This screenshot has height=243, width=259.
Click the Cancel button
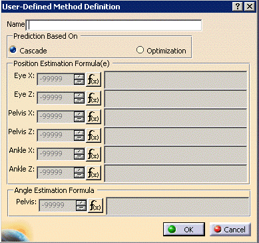click(x=230, y=229)
